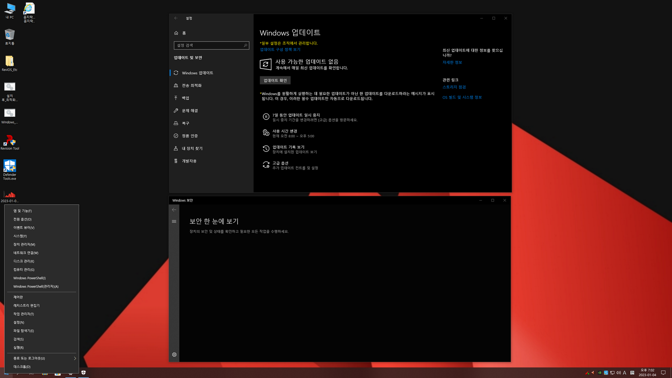
Task: Select the Defender Tools.exe desktop icon
Action: tap(9, 170)
